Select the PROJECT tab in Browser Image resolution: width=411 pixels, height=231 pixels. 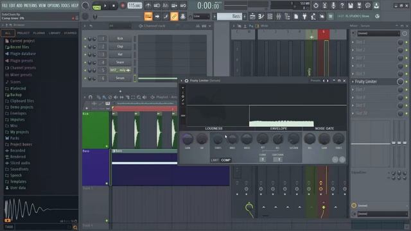pos(23,33)
